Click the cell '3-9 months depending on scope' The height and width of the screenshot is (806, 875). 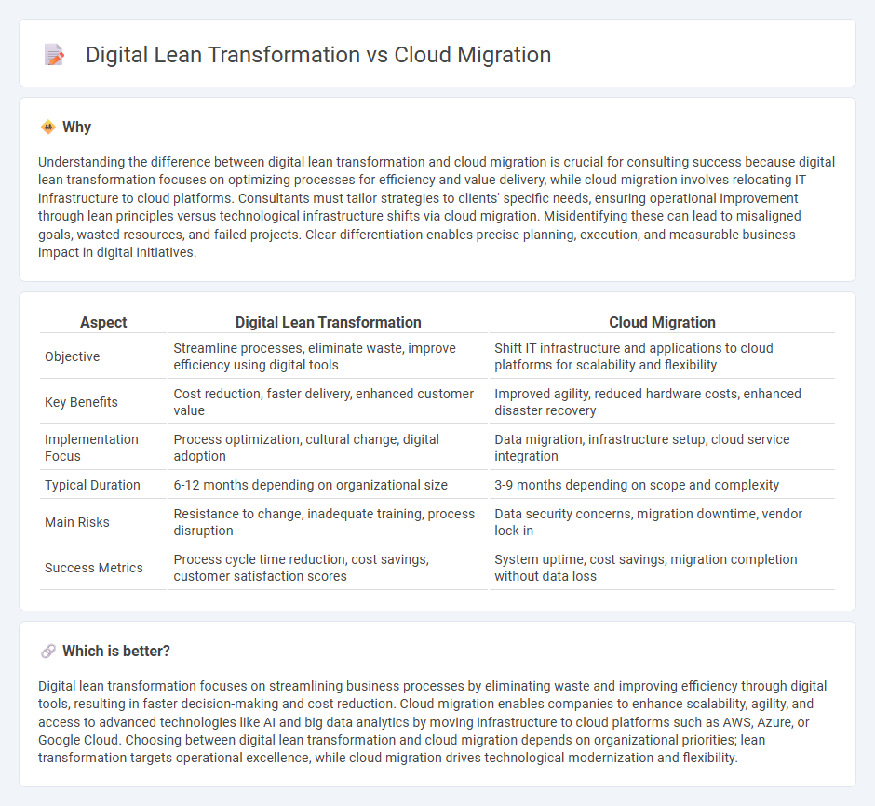[662, 485]
